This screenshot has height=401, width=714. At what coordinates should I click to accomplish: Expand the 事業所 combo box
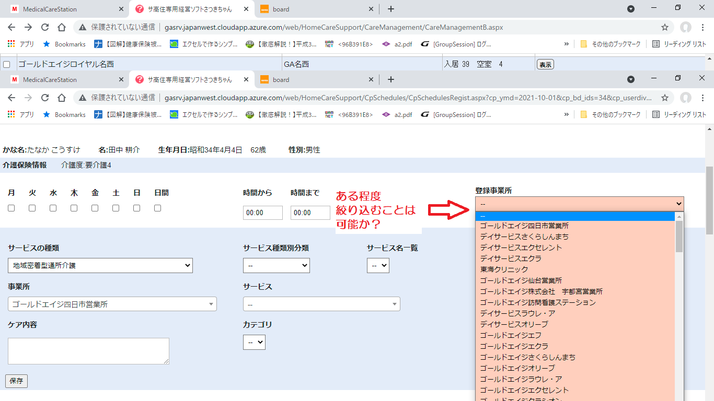(112, 304)
